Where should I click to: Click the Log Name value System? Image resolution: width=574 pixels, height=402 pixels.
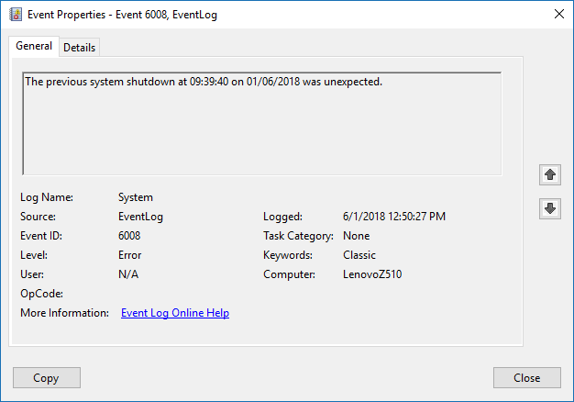pos(136,197)
